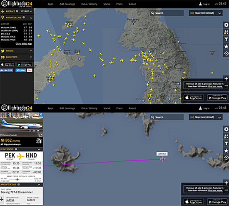Collapse the Airport Delays section
The image size is (229, 206).
click(x=31, y=18)
